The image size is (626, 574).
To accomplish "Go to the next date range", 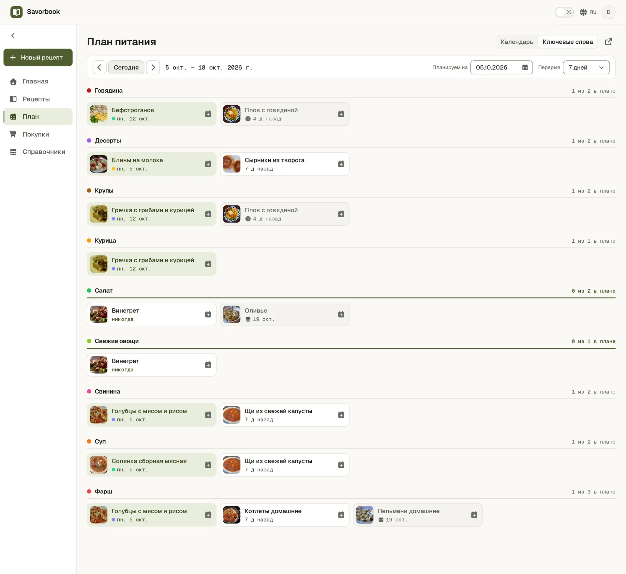I will point(153,68).
